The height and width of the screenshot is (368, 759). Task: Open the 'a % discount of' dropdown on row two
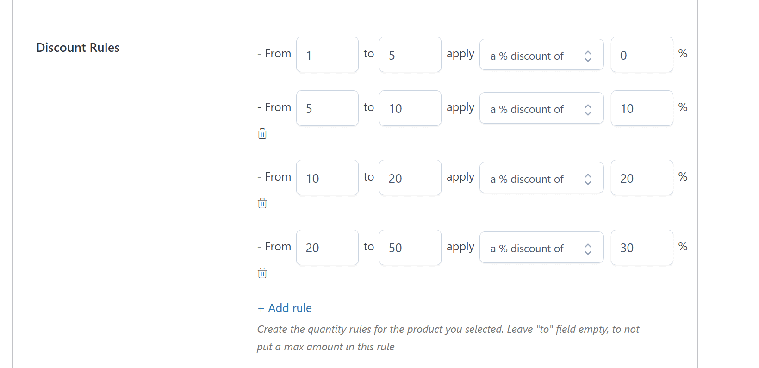pyautogui.click(x=532, y=108)
